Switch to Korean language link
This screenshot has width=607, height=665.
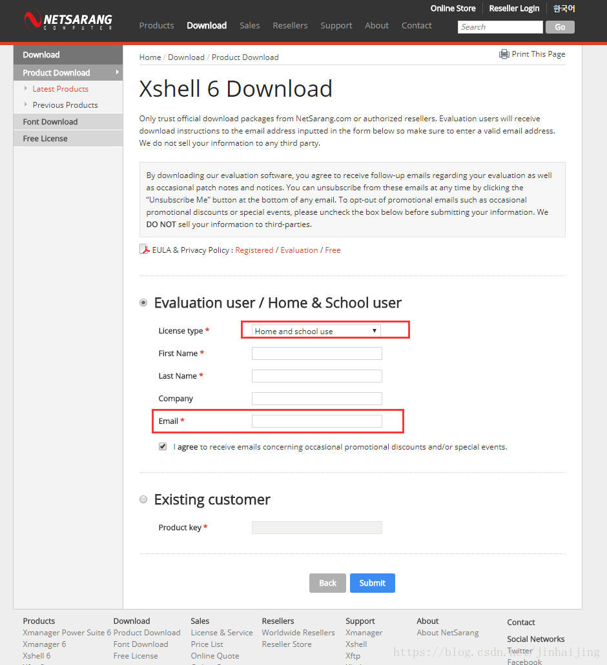[x=564, y=8]
